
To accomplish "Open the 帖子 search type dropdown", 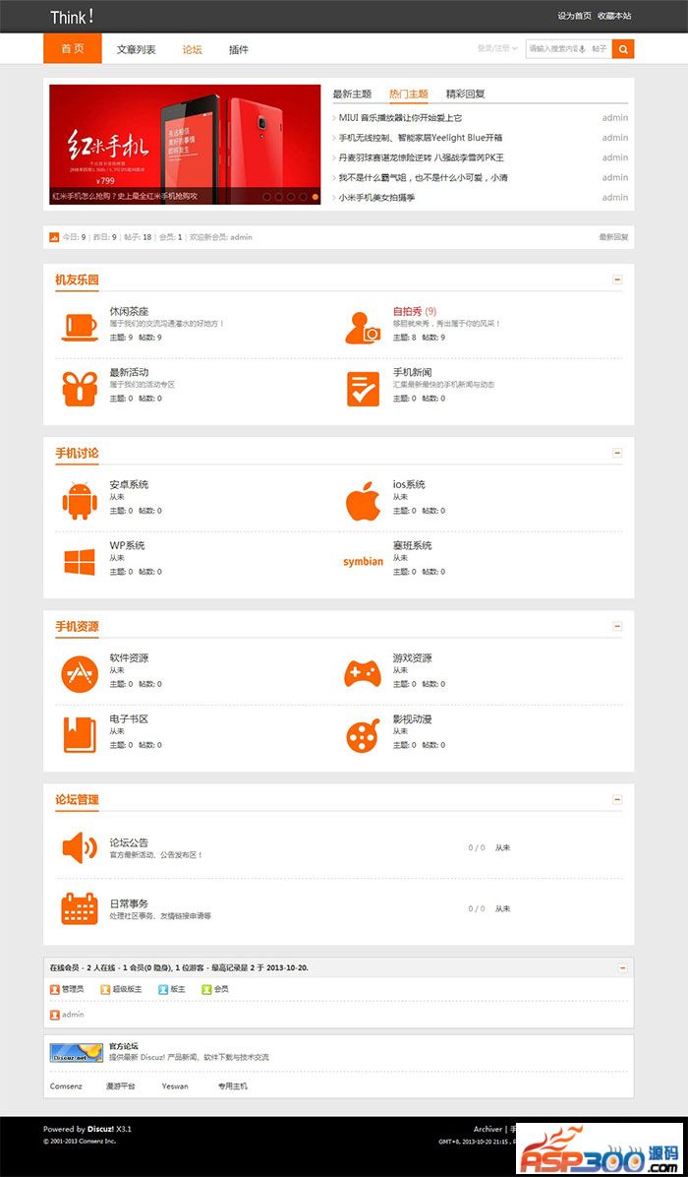I will point(599,48).
